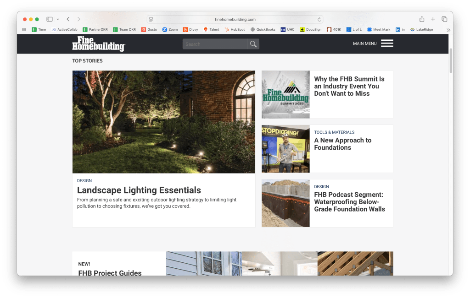This screenshot has width=470, height=298.
Task: Click the Safari Share icon
Action: point(421,19)
